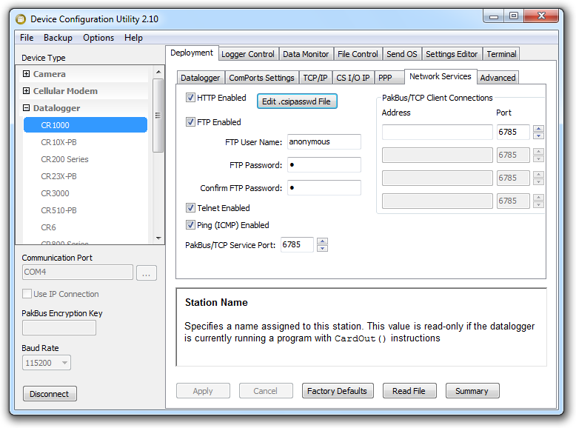Select CR23X-PB datalogger
This screenshot has height=428, width=576.
(x=58, y=176)
